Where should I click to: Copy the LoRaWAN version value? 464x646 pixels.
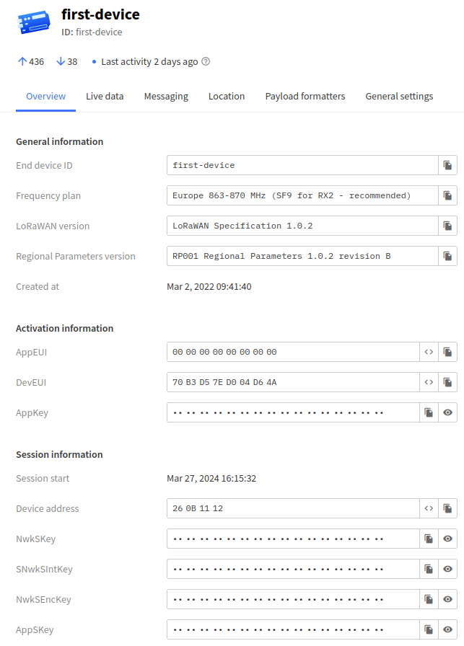coord(447,226)
